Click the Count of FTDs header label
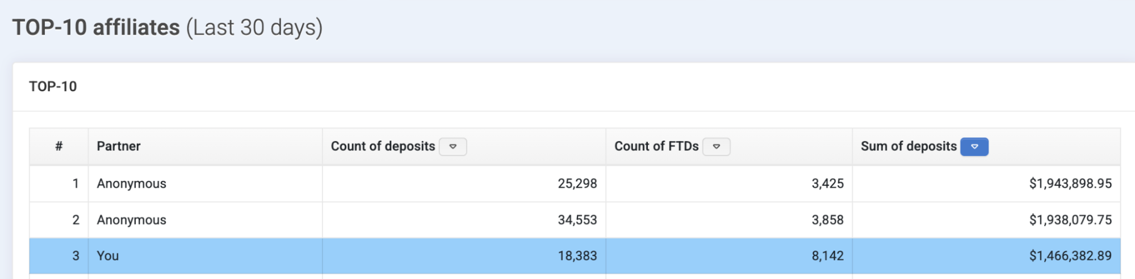The width and height of the screenshot is (1135, 279). [656, 146]
